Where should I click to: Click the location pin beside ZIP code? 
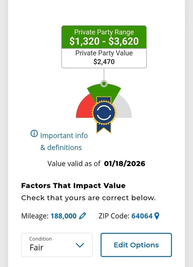click(157, 216)
